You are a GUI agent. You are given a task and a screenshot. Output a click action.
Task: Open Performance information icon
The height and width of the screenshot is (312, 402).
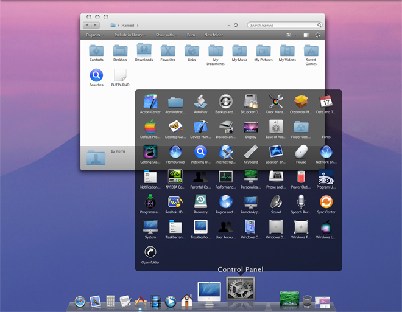point(225,176)
